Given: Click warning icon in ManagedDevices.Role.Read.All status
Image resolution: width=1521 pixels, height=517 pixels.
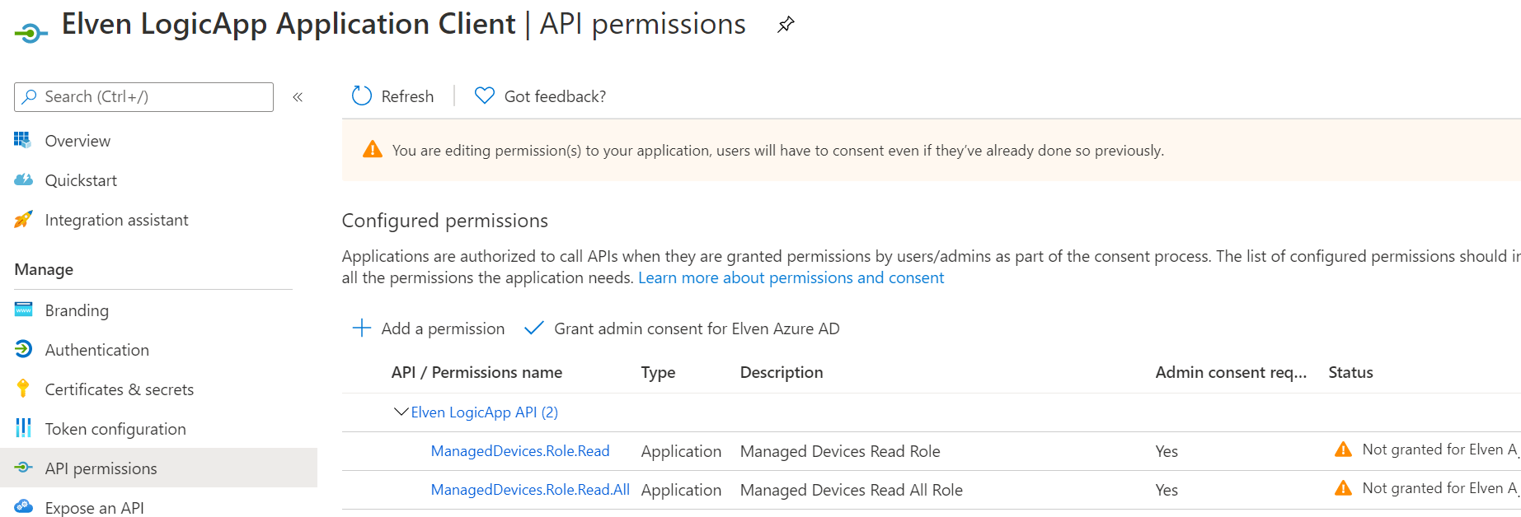Looking at the screenshot, I should (1343, 488).
